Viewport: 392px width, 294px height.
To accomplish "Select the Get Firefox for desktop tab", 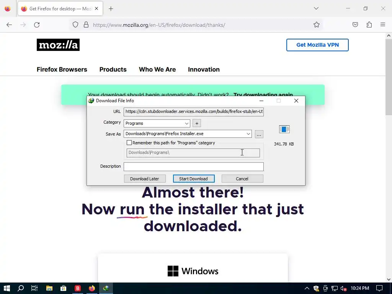I will point(60,8).
